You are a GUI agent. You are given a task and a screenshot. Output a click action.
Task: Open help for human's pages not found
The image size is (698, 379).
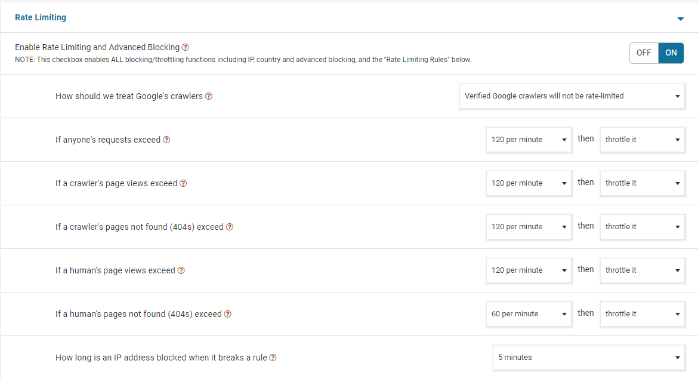(x=228, y=314)
